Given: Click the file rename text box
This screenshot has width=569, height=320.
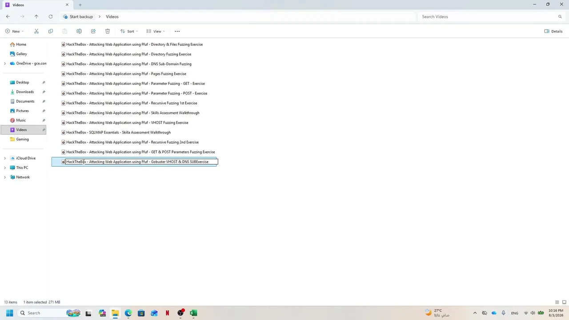Looking at the screenshot, I should coord(141,162).
